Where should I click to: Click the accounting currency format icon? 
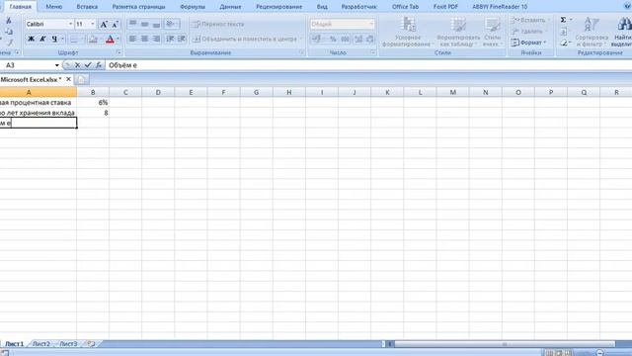pos(316,39)
